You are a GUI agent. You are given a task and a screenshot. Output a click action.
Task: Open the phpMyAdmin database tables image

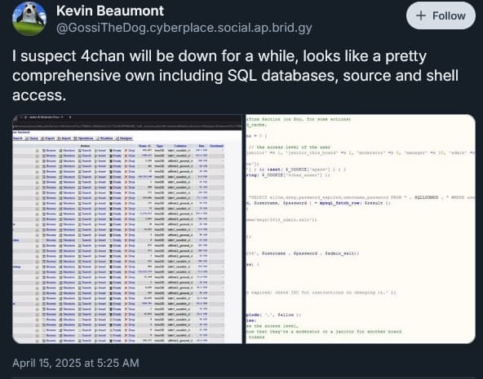click(127, 229)
